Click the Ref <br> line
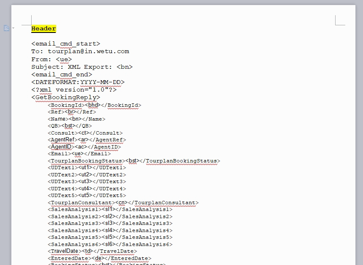Screen dimensions: 363x265 pos(72,112)
